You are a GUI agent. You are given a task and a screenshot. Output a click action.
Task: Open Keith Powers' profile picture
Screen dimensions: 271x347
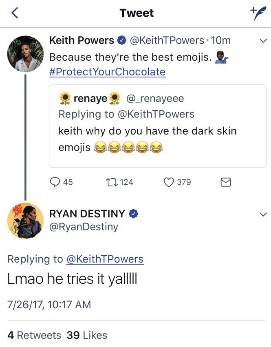point(26,53)
